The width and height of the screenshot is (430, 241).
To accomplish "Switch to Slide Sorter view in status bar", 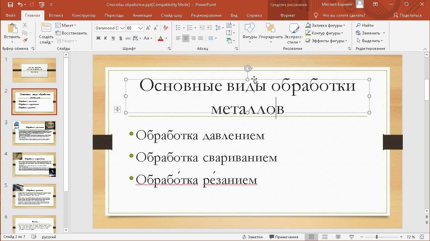I will tap(325, 237).
